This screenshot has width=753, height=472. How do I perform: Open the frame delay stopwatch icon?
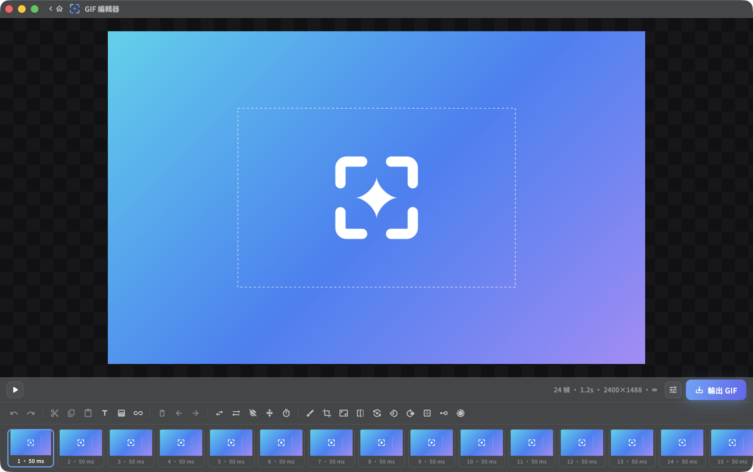pos(286,413)
